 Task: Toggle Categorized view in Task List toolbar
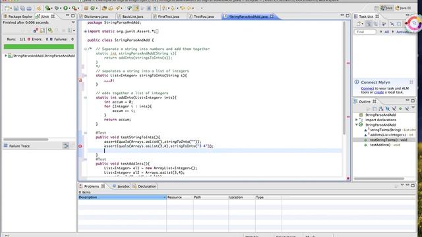[x=369, y=24]
